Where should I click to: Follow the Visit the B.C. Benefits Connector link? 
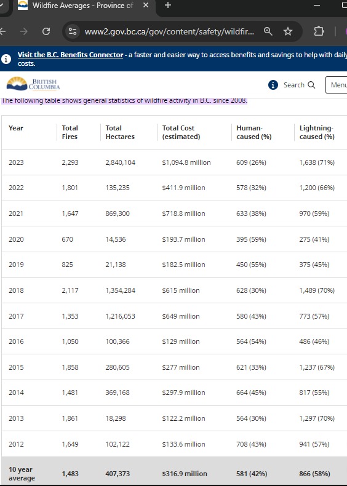pos(70,55)
